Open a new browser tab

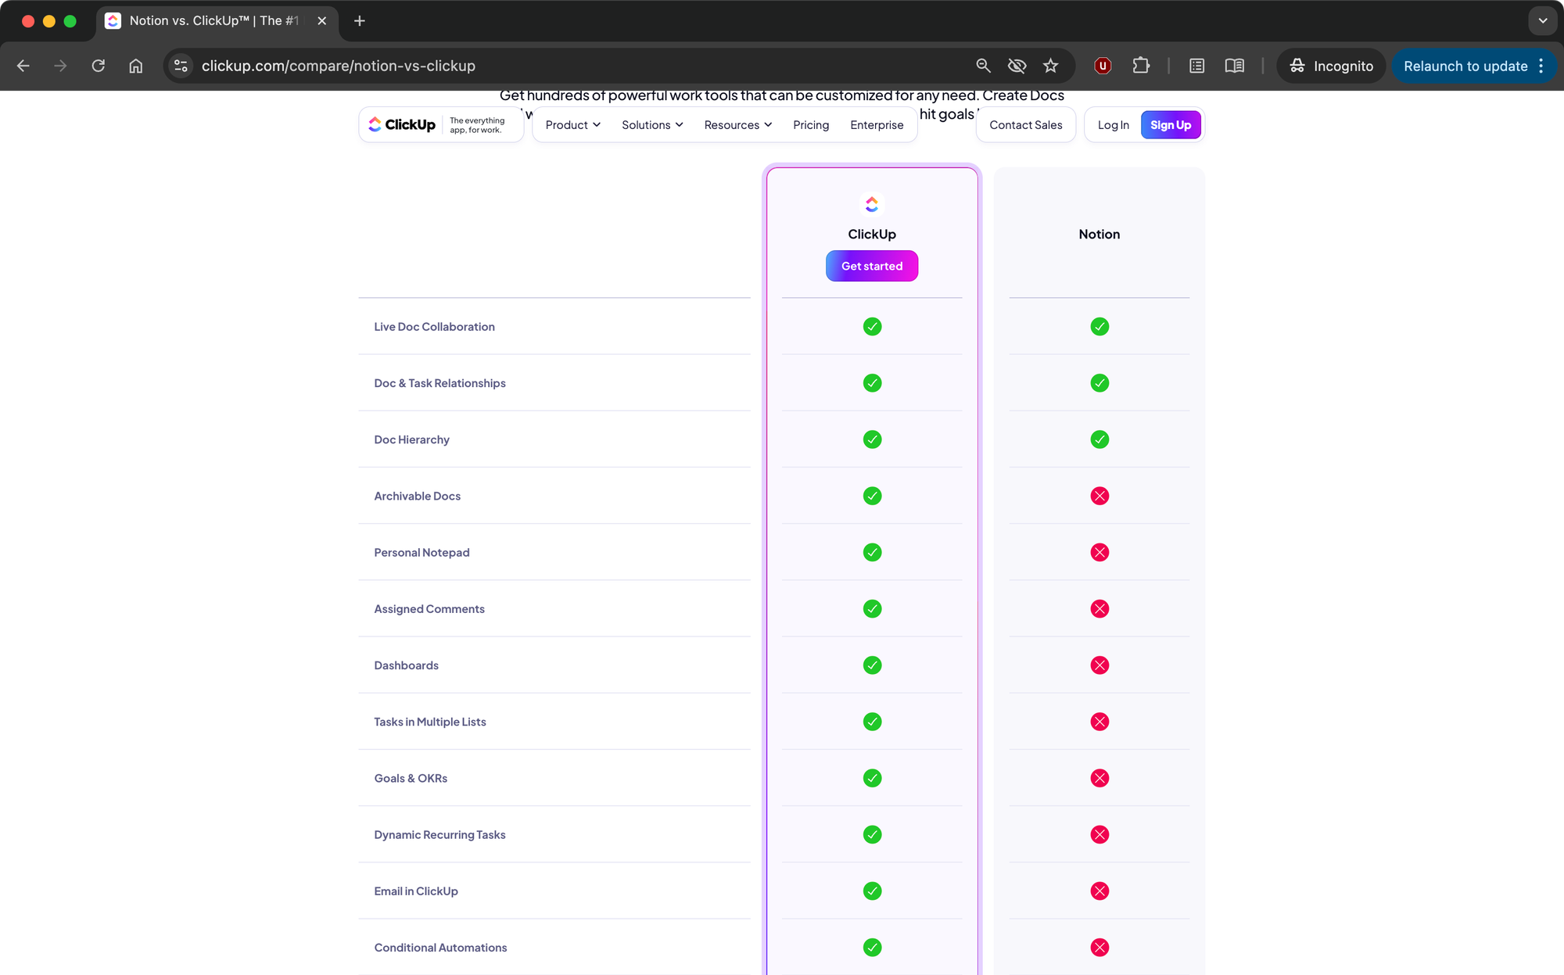(360, 21)
